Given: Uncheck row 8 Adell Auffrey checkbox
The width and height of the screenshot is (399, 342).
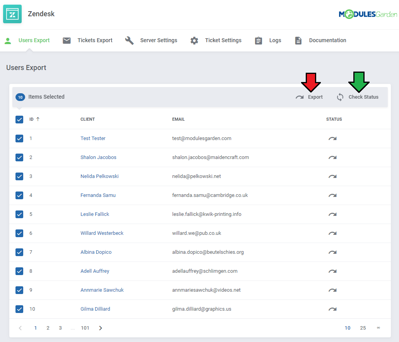Looking at the screenshot, I should [19, 271].
